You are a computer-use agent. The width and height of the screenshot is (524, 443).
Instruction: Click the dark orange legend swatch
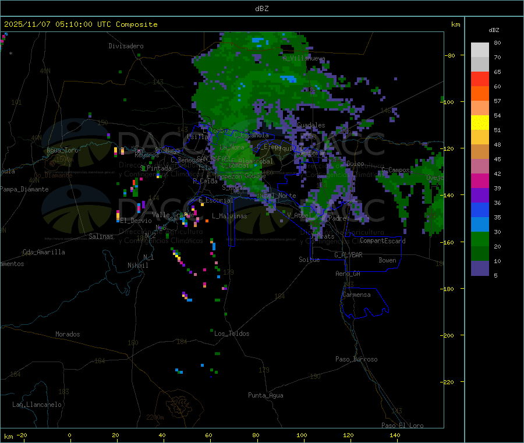click(480, 94)
